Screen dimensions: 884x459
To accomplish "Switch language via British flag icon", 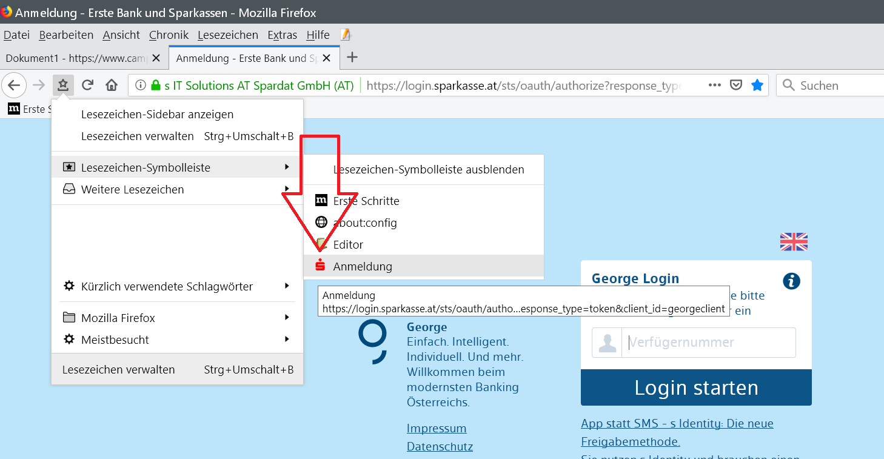I will click(794, 242).
